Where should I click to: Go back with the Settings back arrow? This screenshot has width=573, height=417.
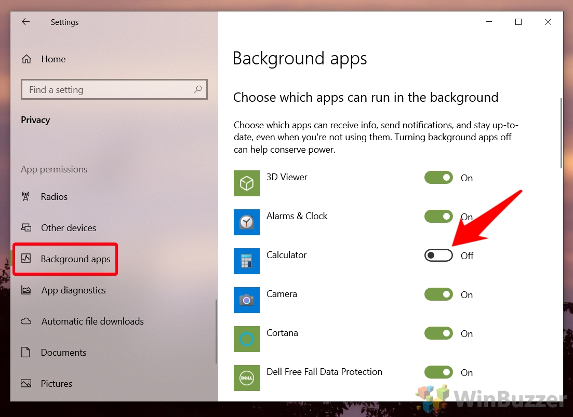pyautogui.click(x=25, y=22)
